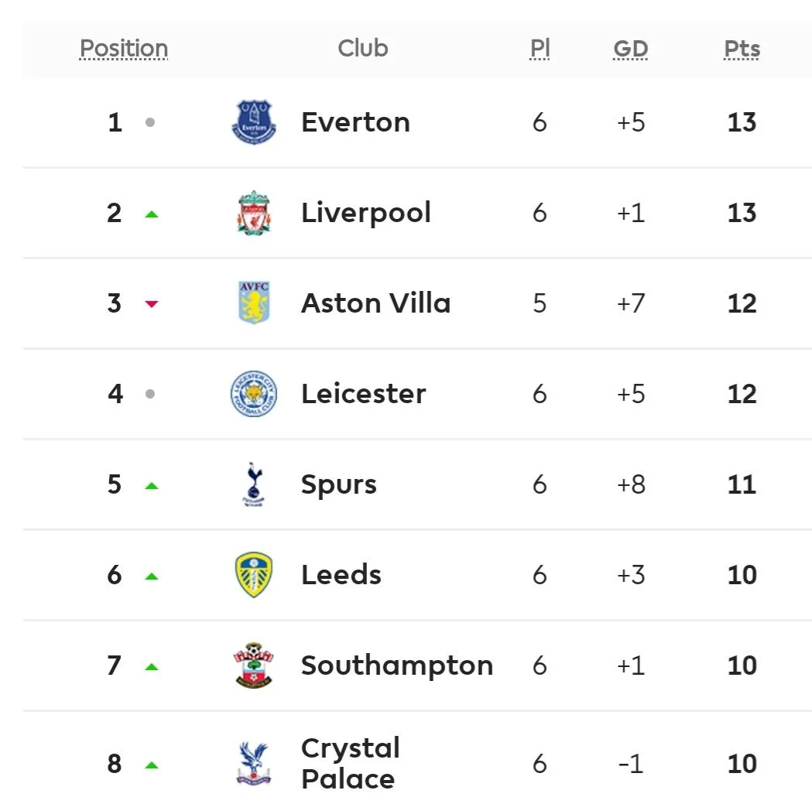Click the Southampton club crest
Viewport: 812px width, 804px height.
tap(254, 665)
